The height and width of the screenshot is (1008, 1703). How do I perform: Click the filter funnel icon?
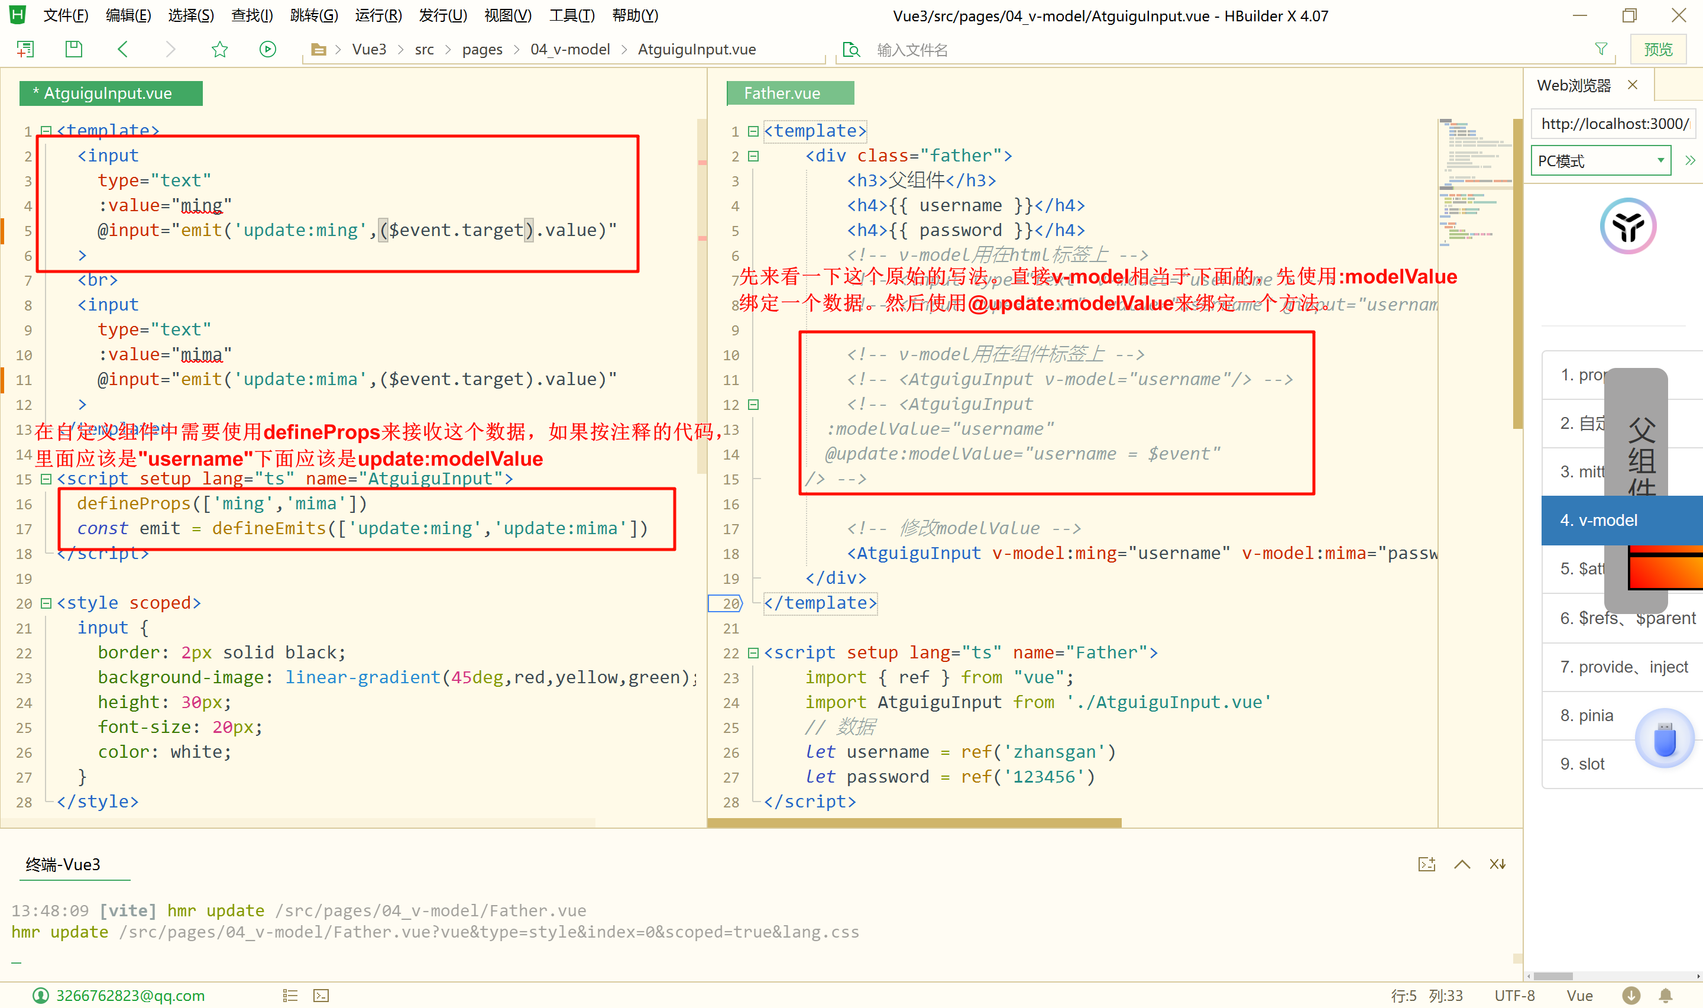tap(1601, 49)
